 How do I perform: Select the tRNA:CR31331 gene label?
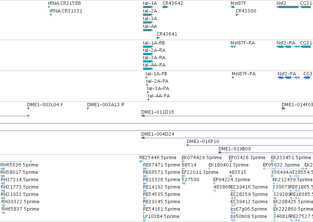coord(66,11)
